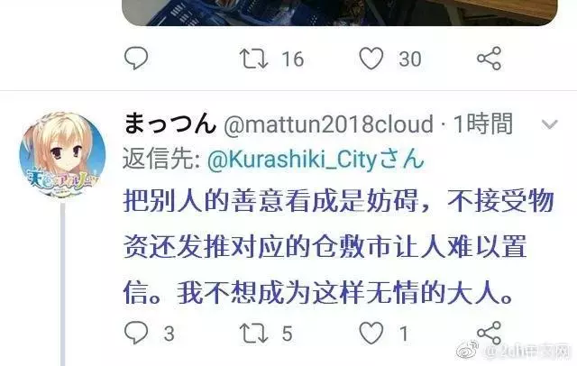
Task: Follow the thread line below the avatar
Action: (x=63, y=284)
